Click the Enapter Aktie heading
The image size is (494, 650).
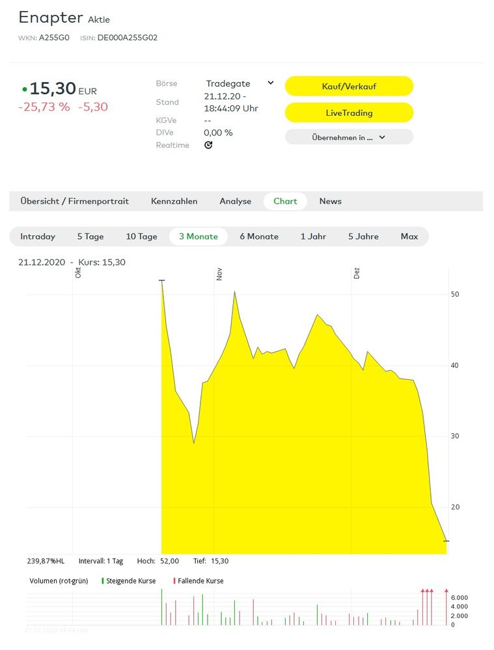tap(64, 18)
